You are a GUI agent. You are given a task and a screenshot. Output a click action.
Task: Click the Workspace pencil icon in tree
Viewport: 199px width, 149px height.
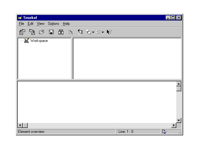(x=26, y=41)
